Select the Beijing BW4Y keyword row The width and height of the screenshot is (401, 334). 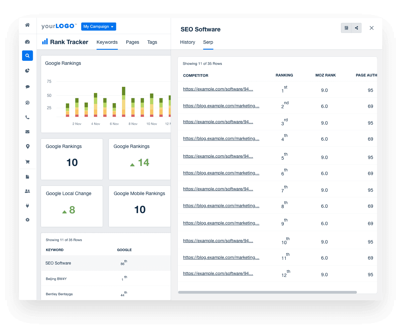pyautogui.click(x=56, y=279)
